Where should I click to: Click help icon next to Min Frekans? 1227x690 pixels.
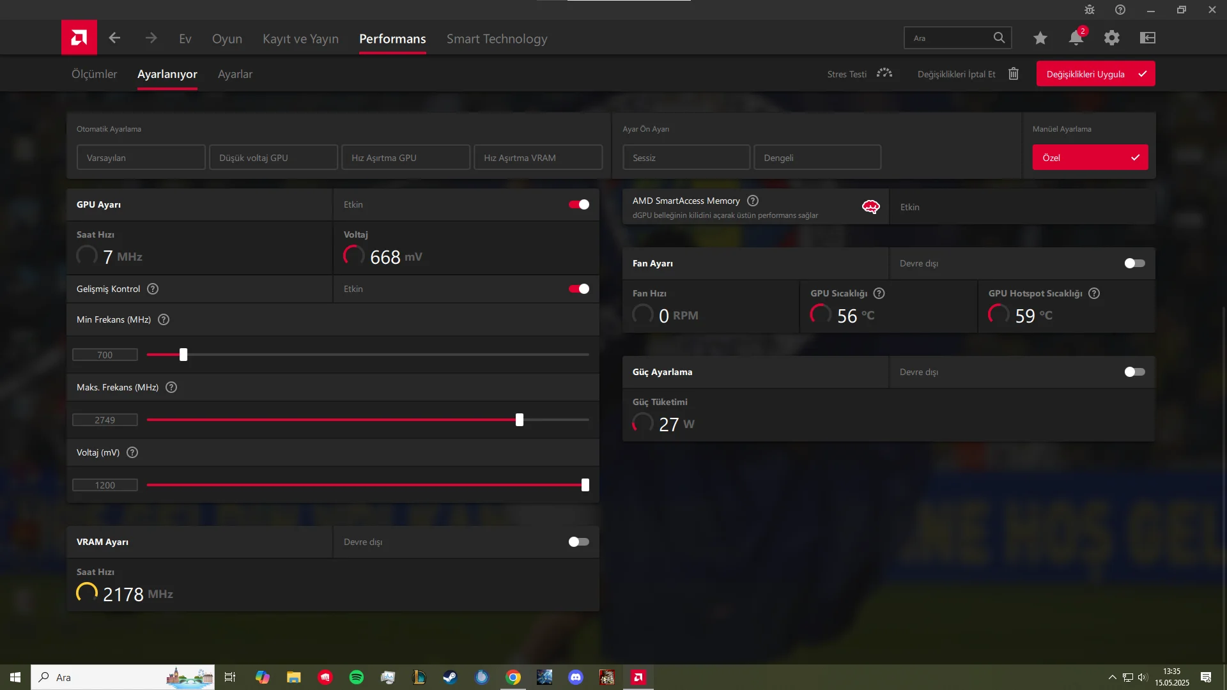tap(164, 319)
